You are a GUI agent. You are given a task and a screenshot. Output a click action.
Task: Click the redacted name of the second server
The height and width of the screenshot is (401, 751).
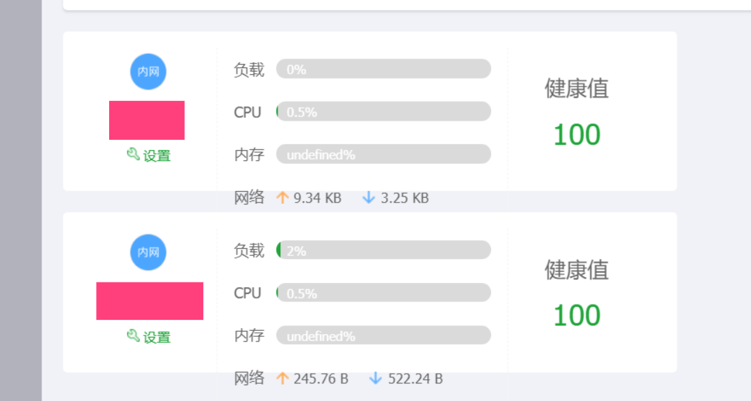point(149,301)
